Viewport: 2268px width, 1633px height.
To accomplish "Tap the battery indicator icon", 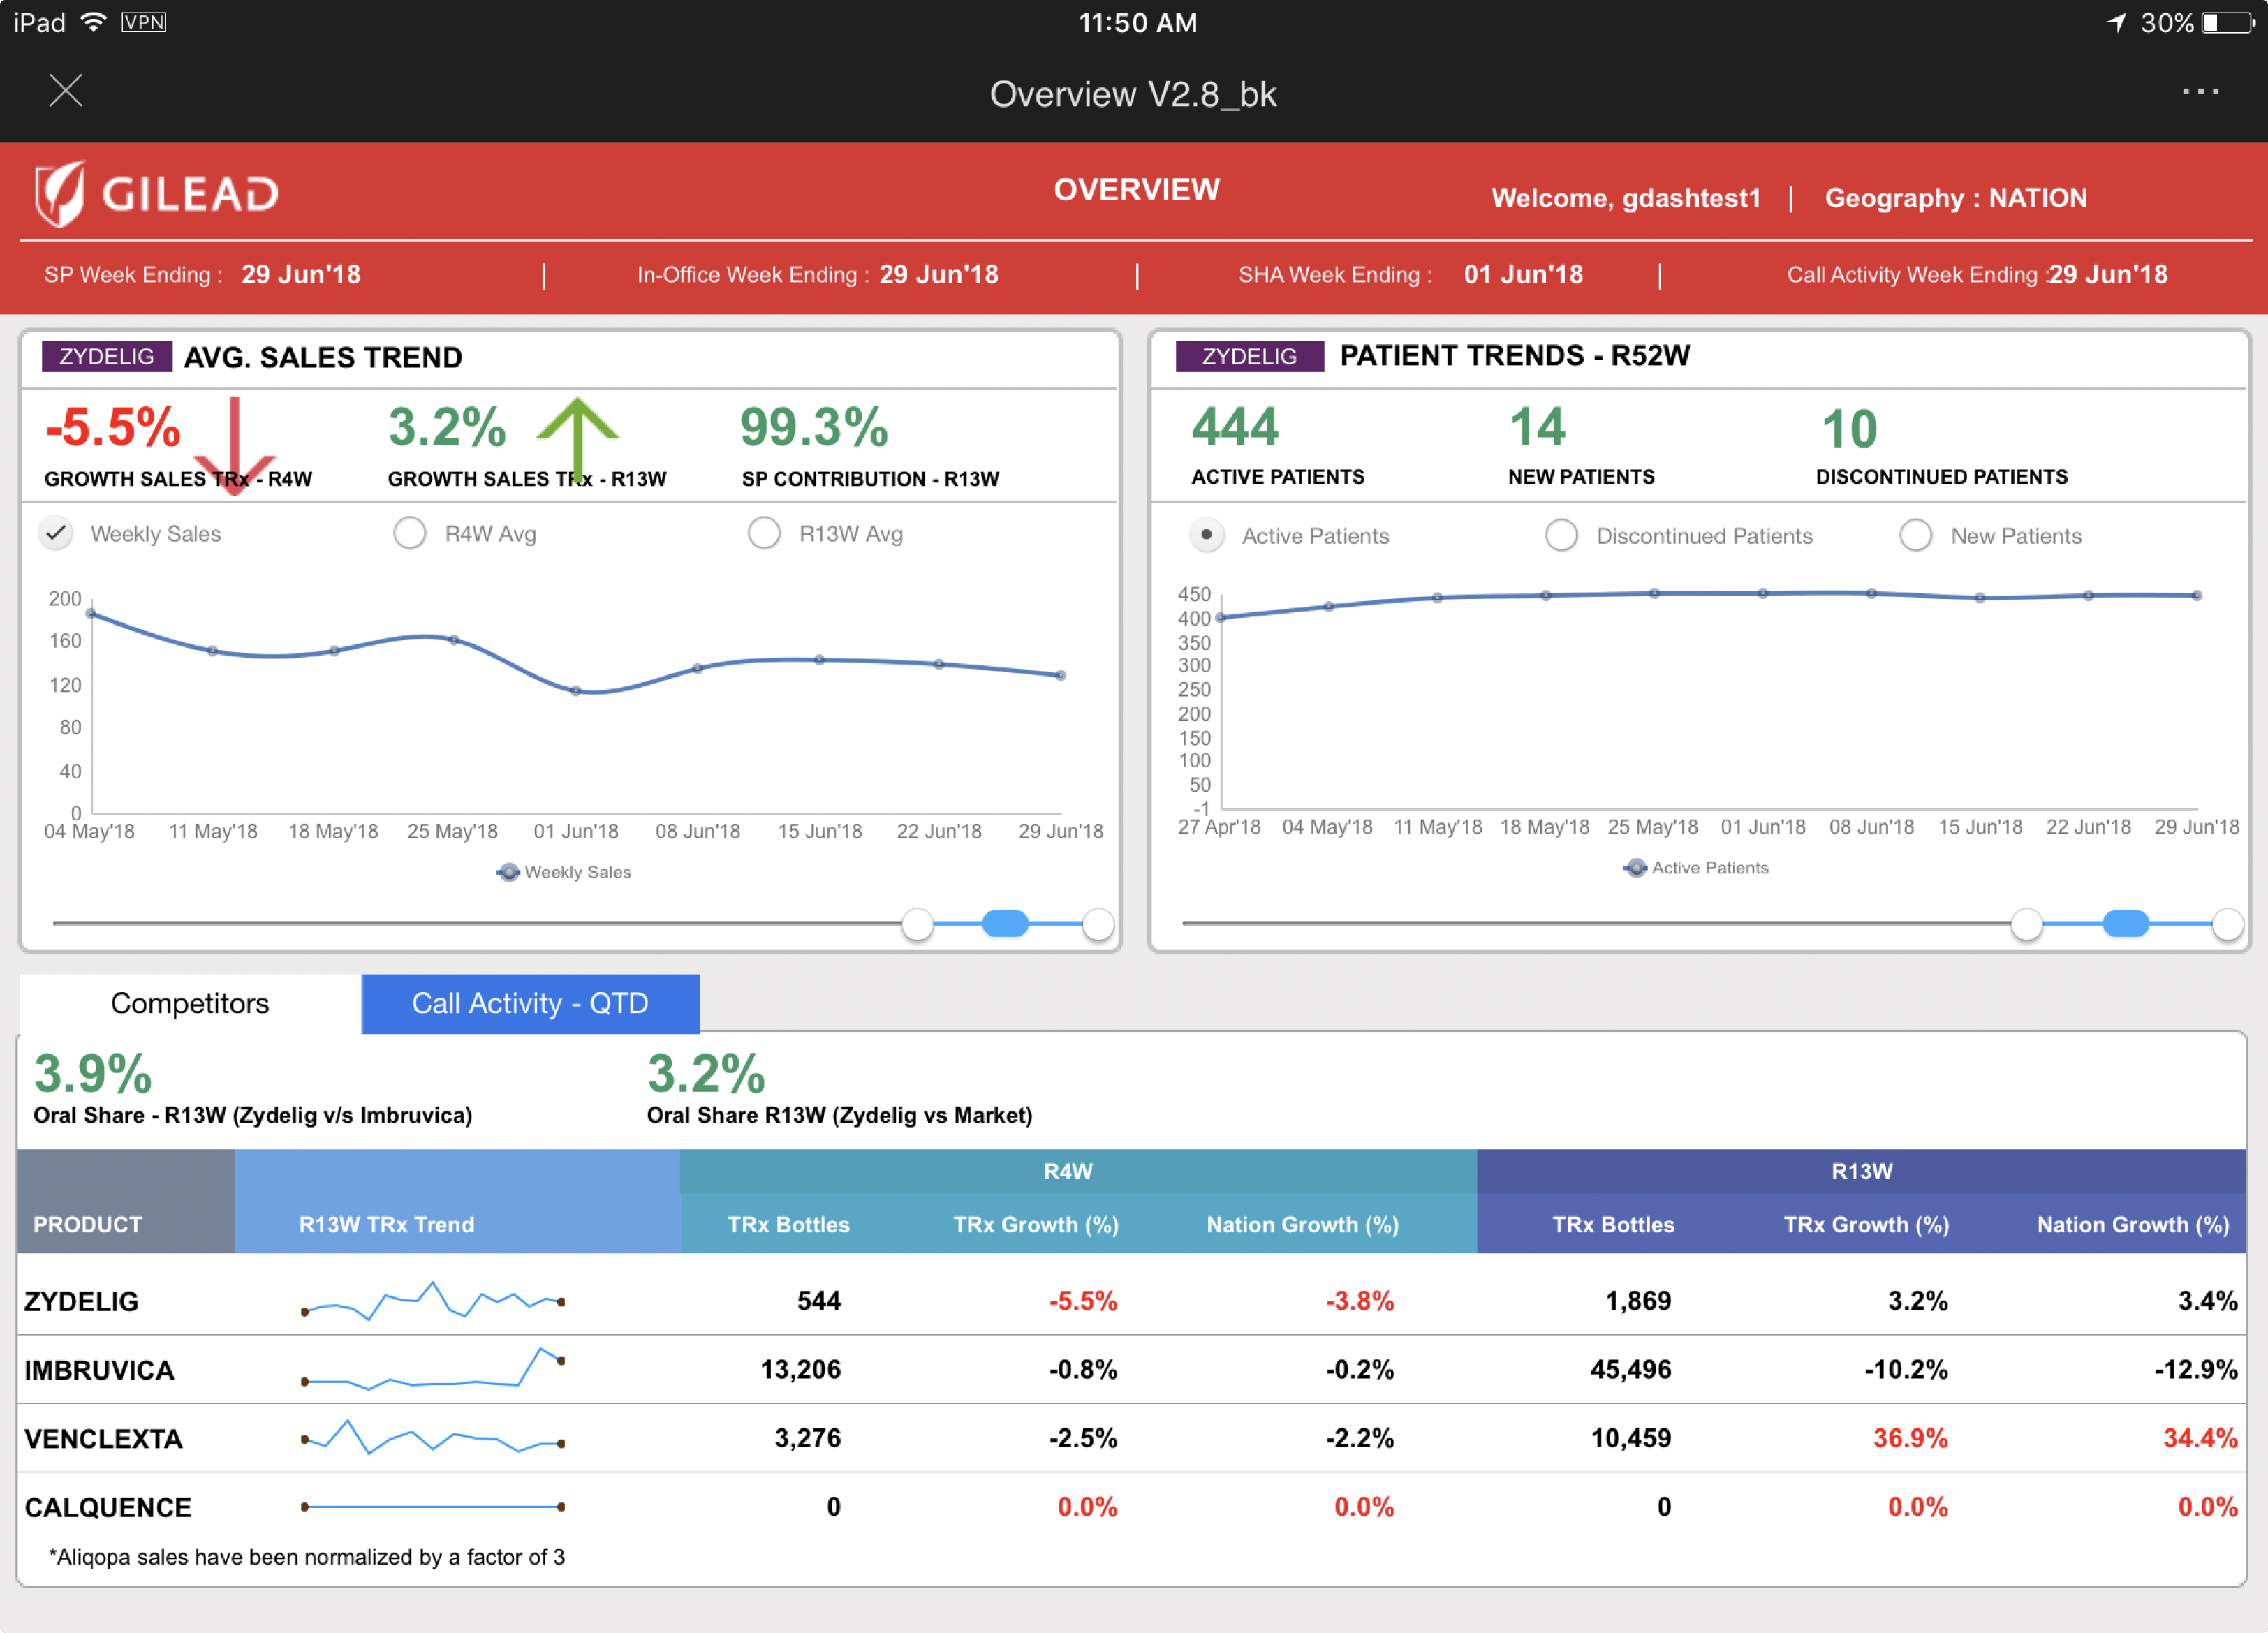I will point(2229,22).
